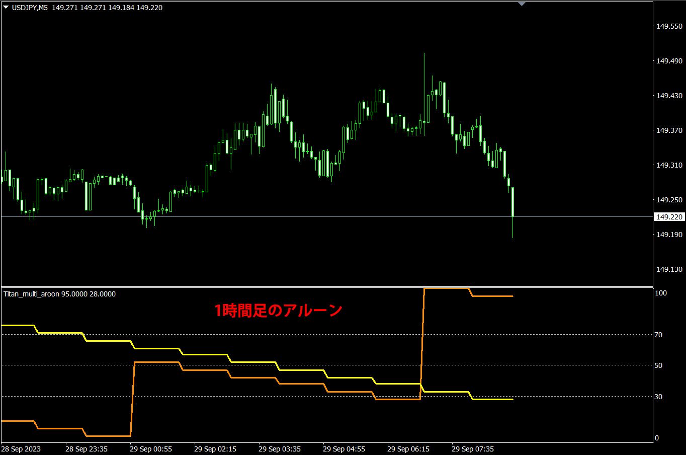Image resolution: width=686 pixels, height=455 pixels.
Task: Click the Titan_multi_aroon indicator label
Action: pyautogui.click(x=32, y=294)
